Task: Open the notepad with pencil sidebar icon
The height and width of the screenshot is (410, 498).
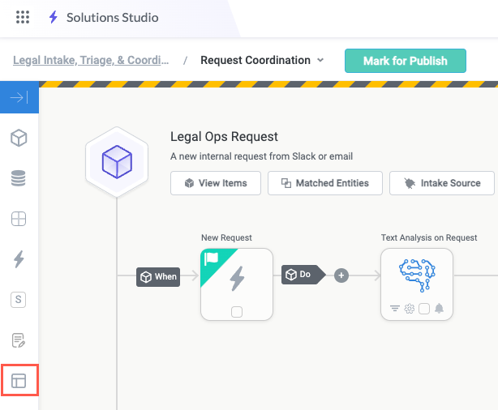Action: tap(19, 340)
